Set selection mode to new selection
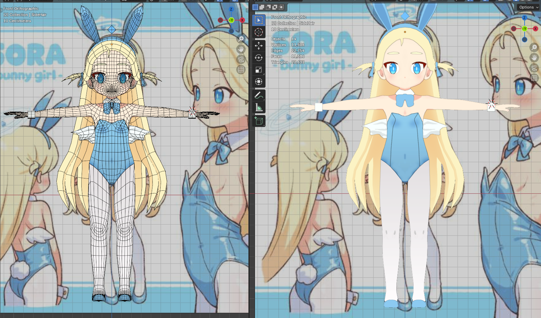Viewport: 541px width, 318px height. 255,7
